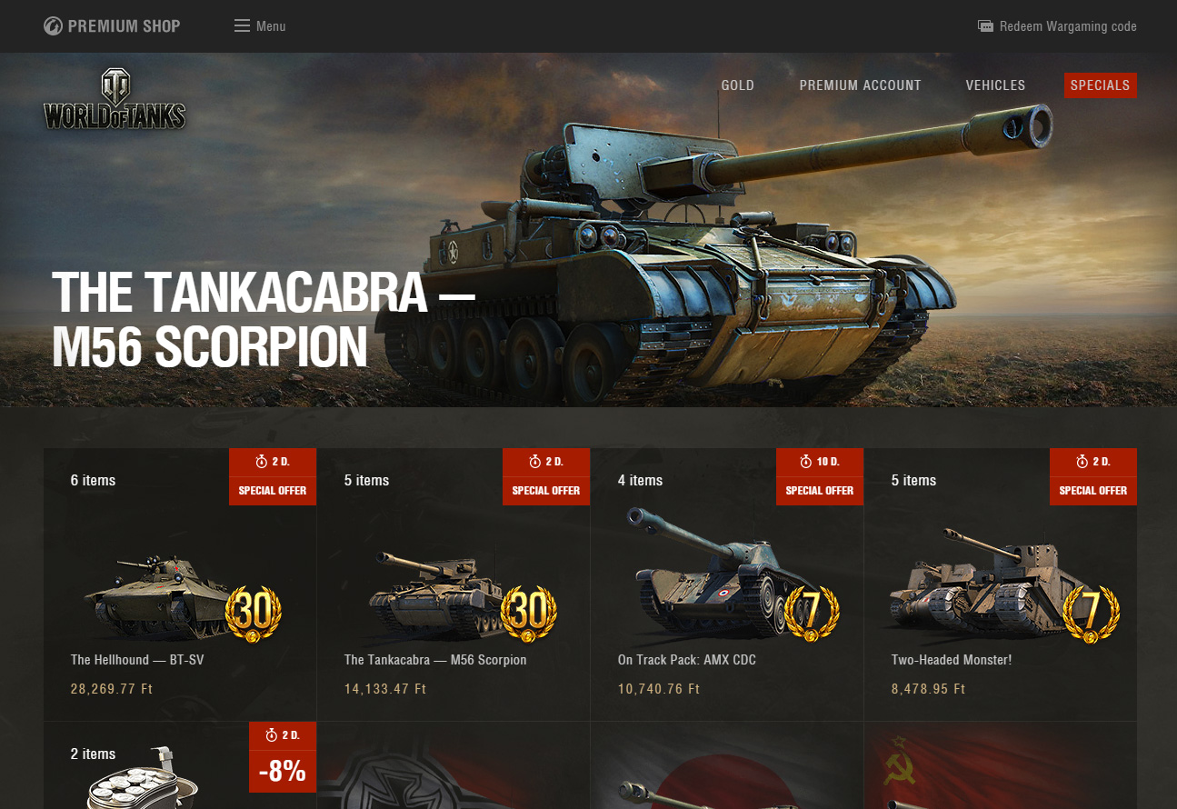This screenshot has height=809, width=1177.
Task: Click the gold 30 medal on Hellhound
Action: [253, 614]
